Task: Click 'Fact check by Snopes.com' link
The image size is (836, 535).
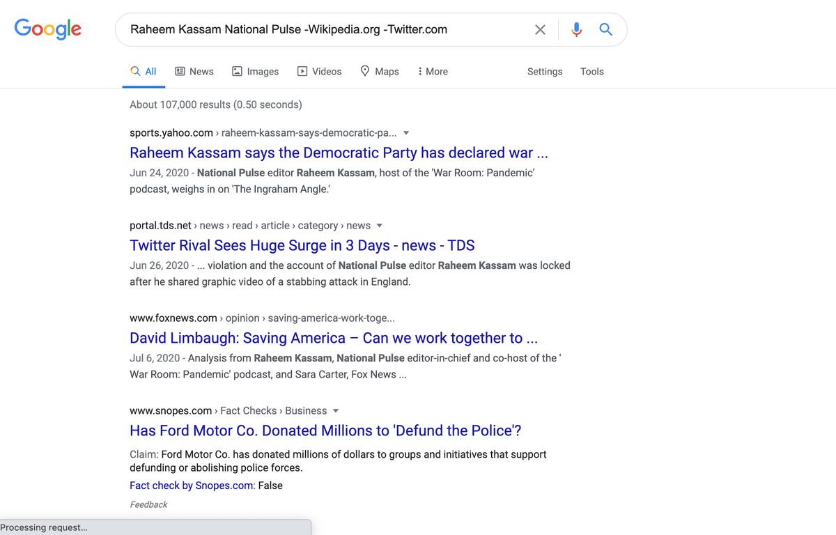Action: tap(192, 486)
